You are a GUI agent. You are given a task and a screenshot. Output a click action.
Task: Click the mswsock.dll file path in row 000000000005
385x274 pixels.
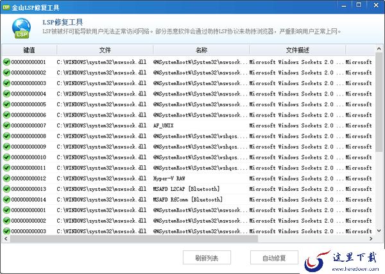point(101,104)
